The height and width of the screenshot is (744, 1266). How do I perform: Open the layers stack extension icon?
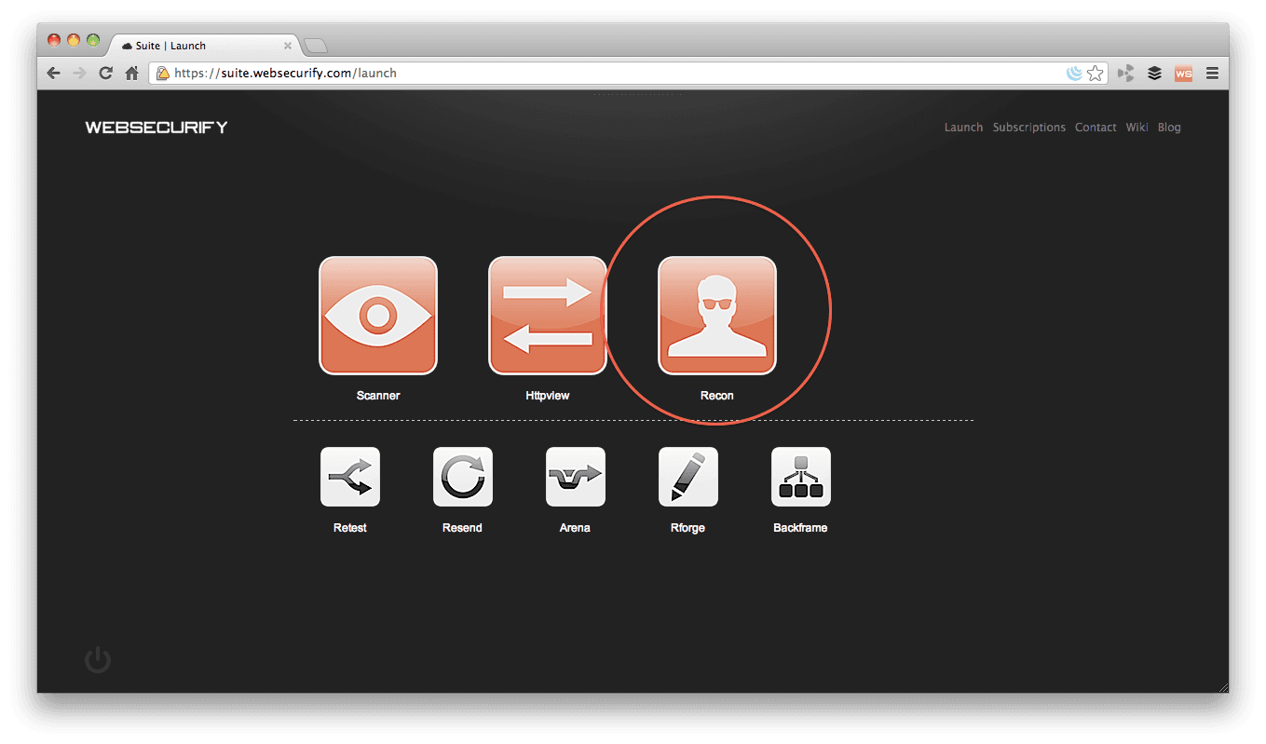click(x=1154, y=73)
